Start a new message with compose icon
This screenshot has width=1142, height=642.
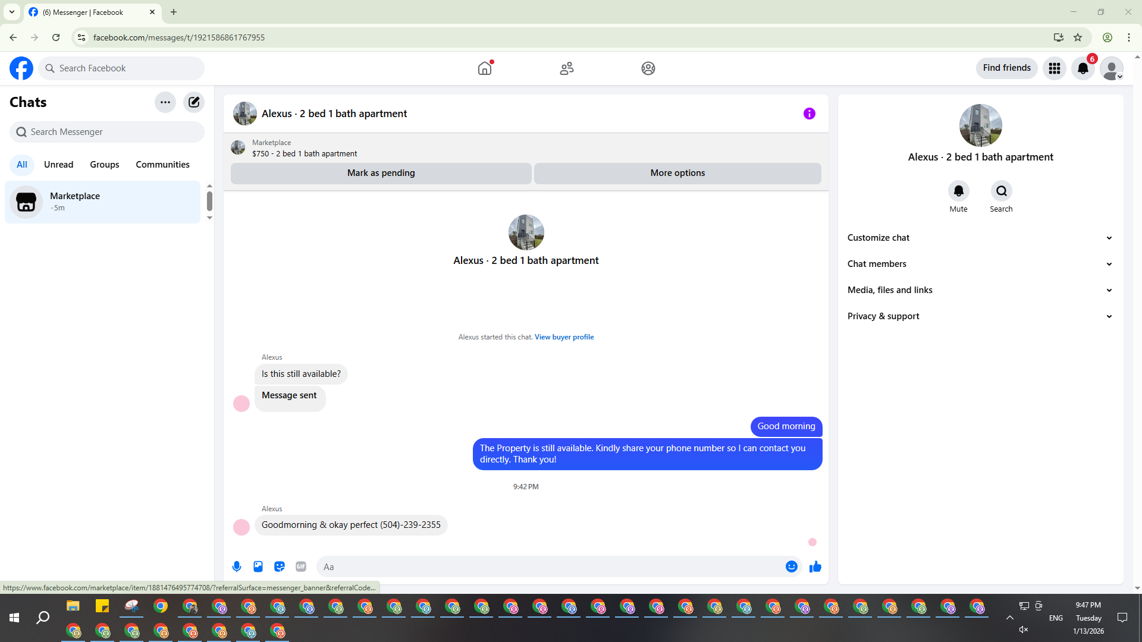[194, 102]
